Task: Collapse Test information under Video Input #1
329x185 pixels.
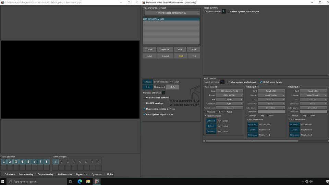Action: coord(206,116)
